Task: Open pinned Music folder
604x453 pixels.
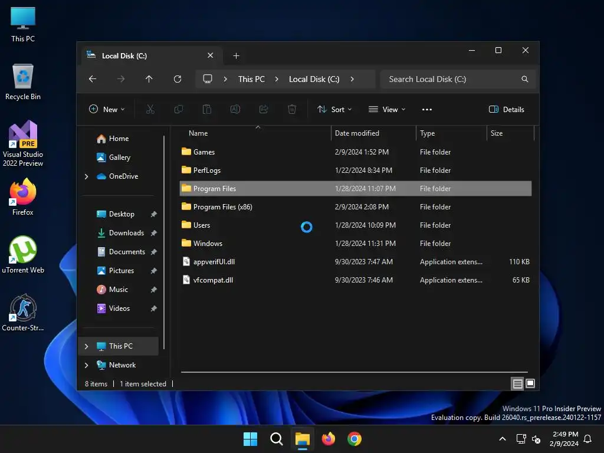Action: 118,290
